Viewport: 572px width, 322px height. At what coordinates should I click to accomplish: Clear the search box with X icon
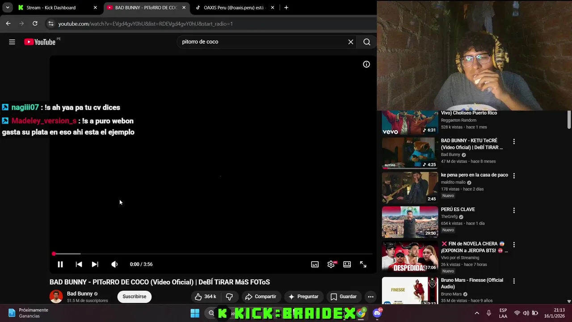click(351, 42)
